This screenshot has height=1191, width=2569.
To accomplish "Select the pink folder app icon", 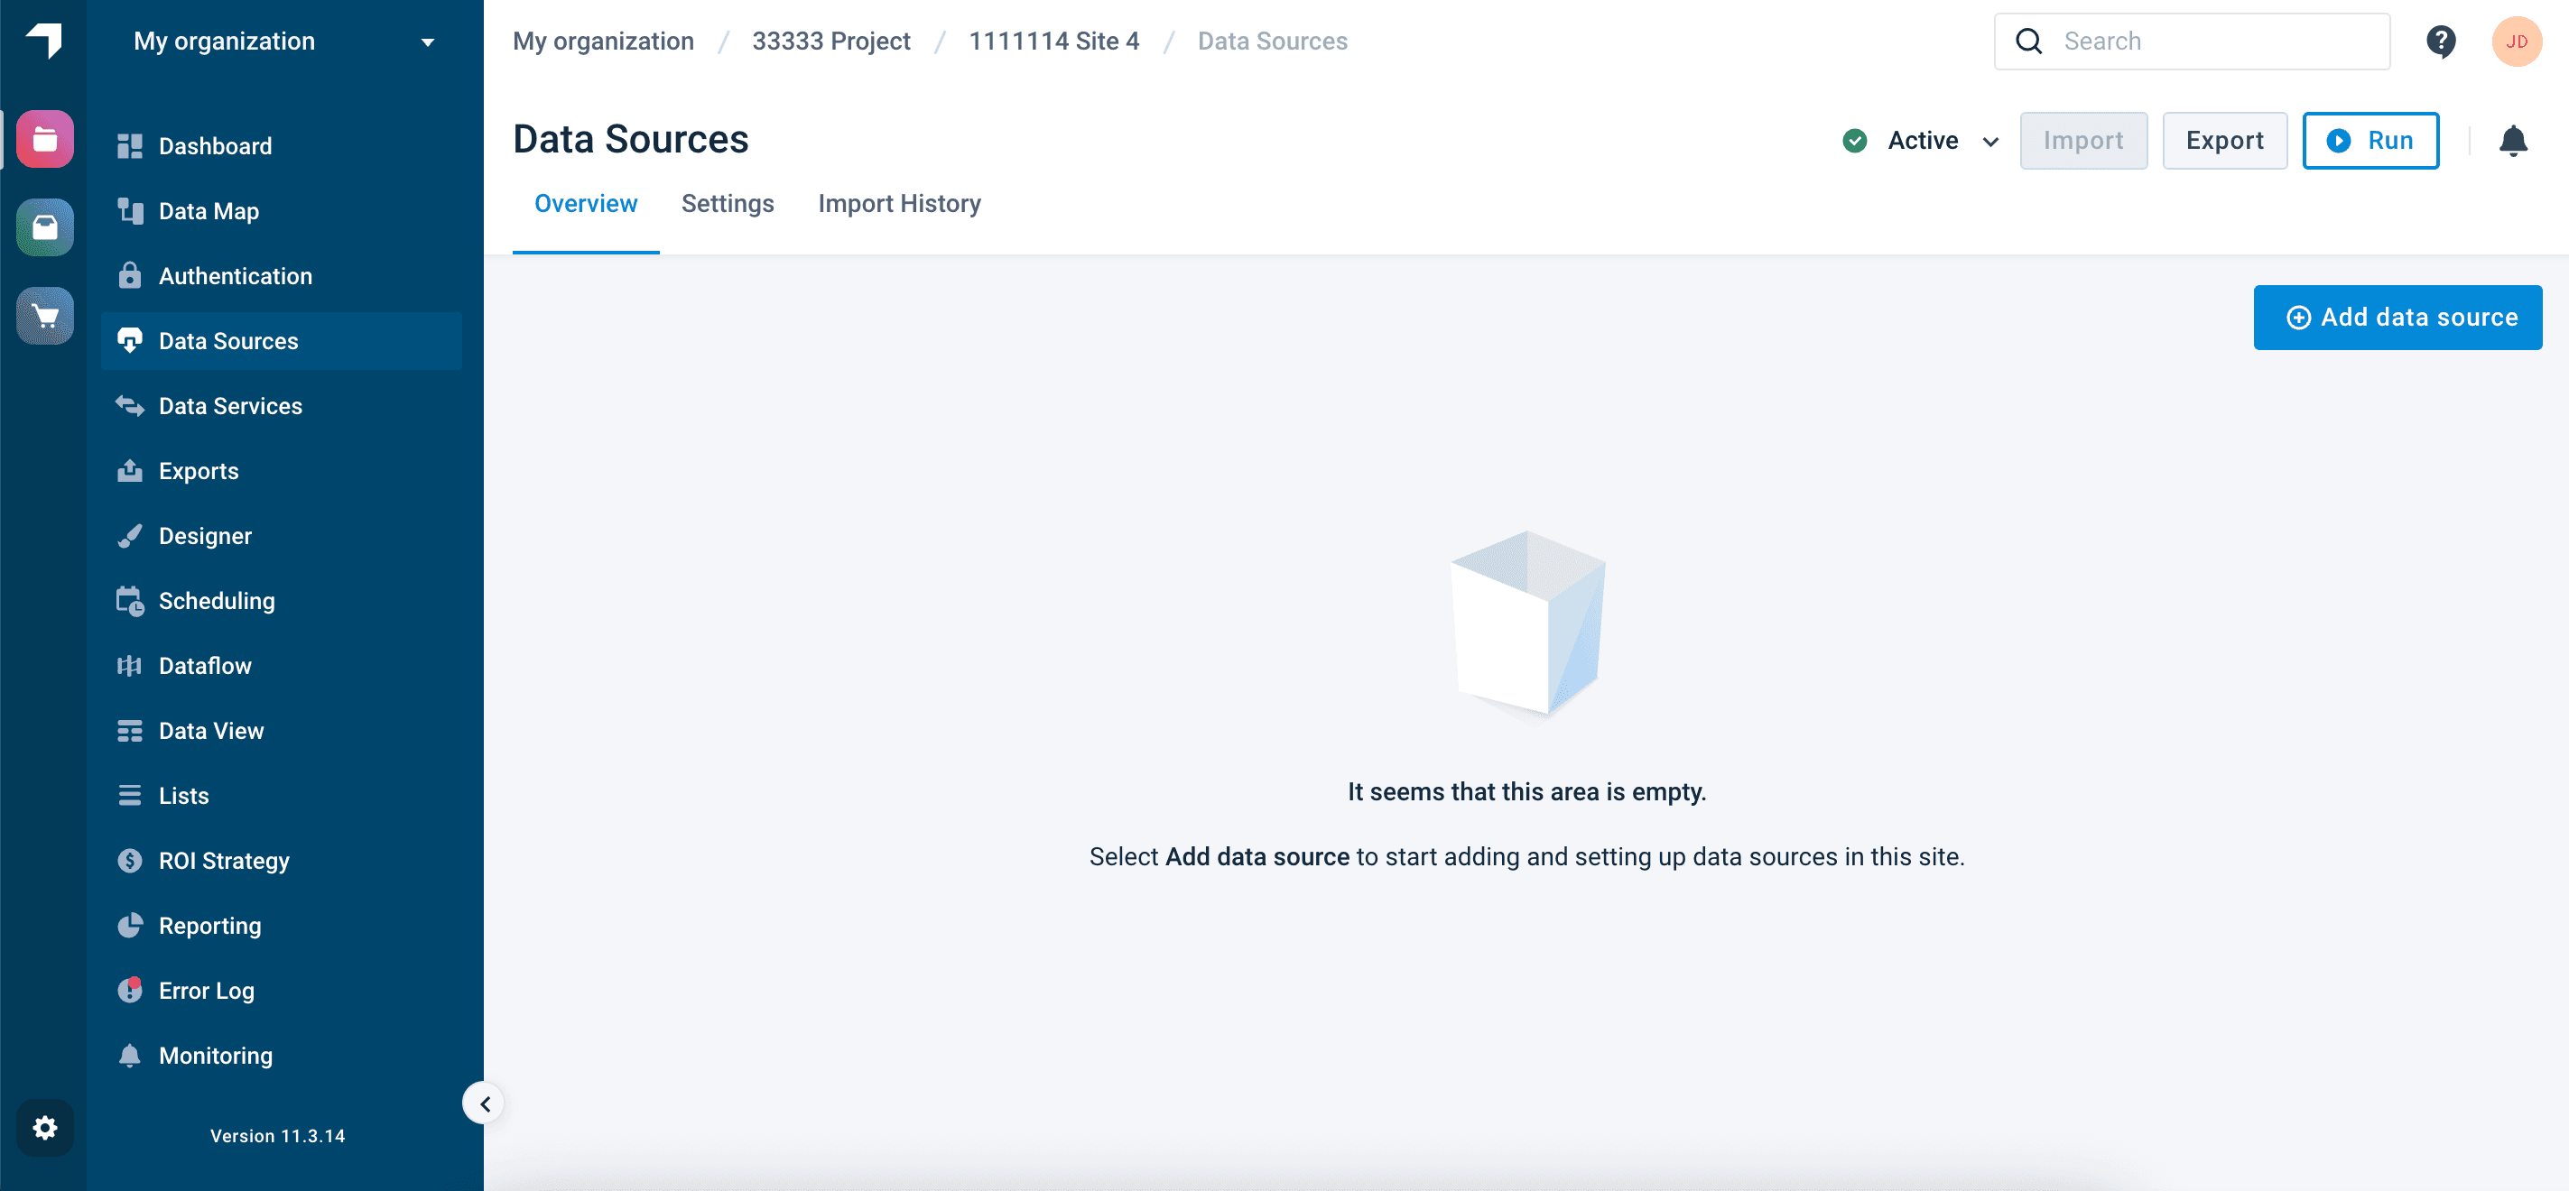I will [x=44, y=140].
